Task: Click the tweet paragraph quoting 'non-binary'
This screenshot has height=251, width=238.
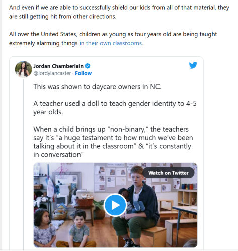Action: coord(113,142)
